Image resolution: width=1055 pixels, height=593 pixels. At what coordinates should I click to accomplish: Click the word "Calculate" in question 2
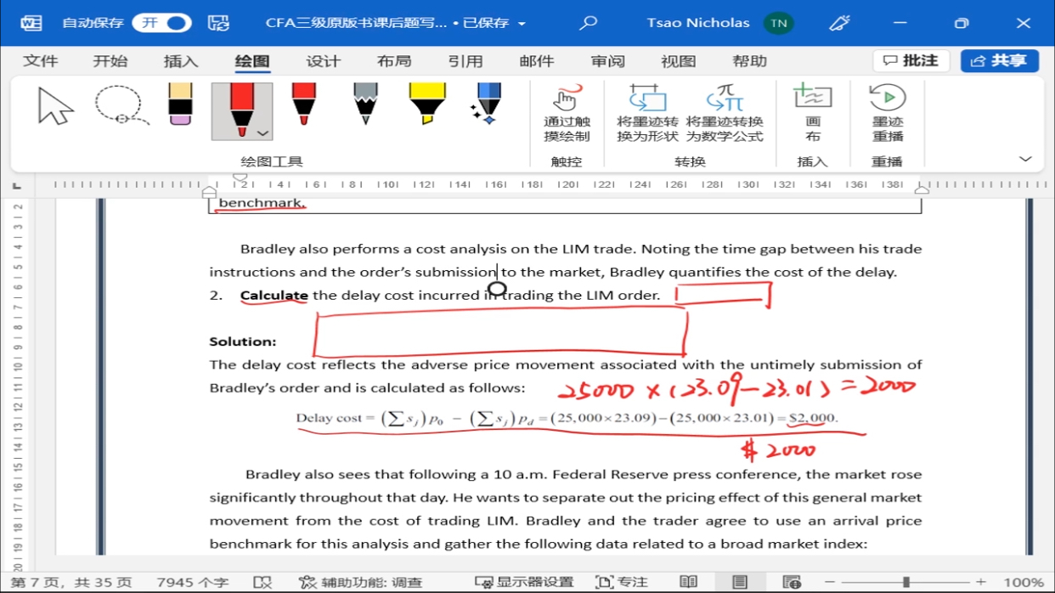click(274, 295)
